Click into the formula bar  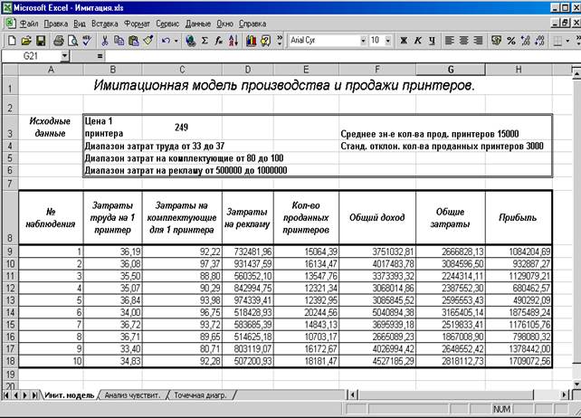click(x=341, y=56)
